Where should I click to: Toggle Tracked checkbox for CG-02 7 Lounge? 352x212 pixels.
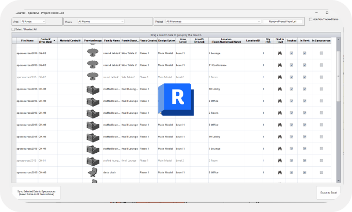[291, 53]
